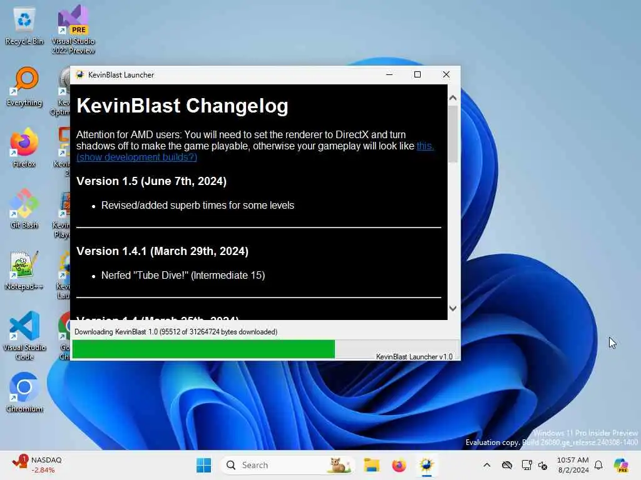Screen dimensions: 641x480
Task: Click the "Downloading KevinBlast 1.0" status text
Action: click(176, 332)
